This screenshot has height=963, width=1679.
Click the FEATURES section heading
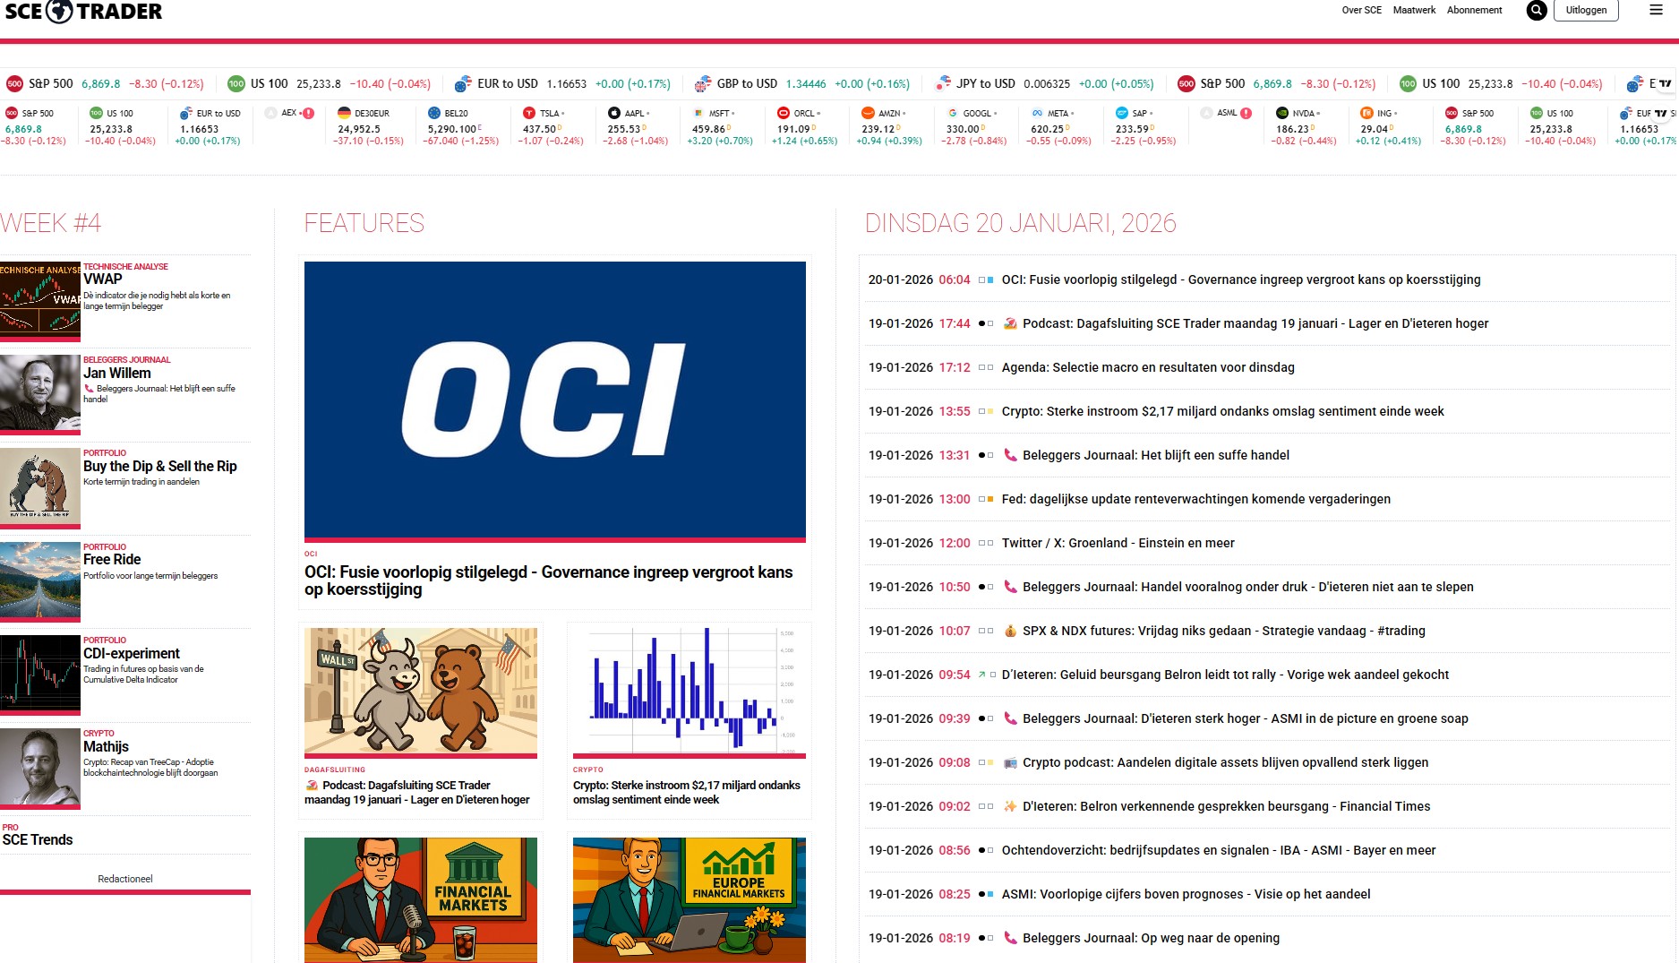click(364, 223)
